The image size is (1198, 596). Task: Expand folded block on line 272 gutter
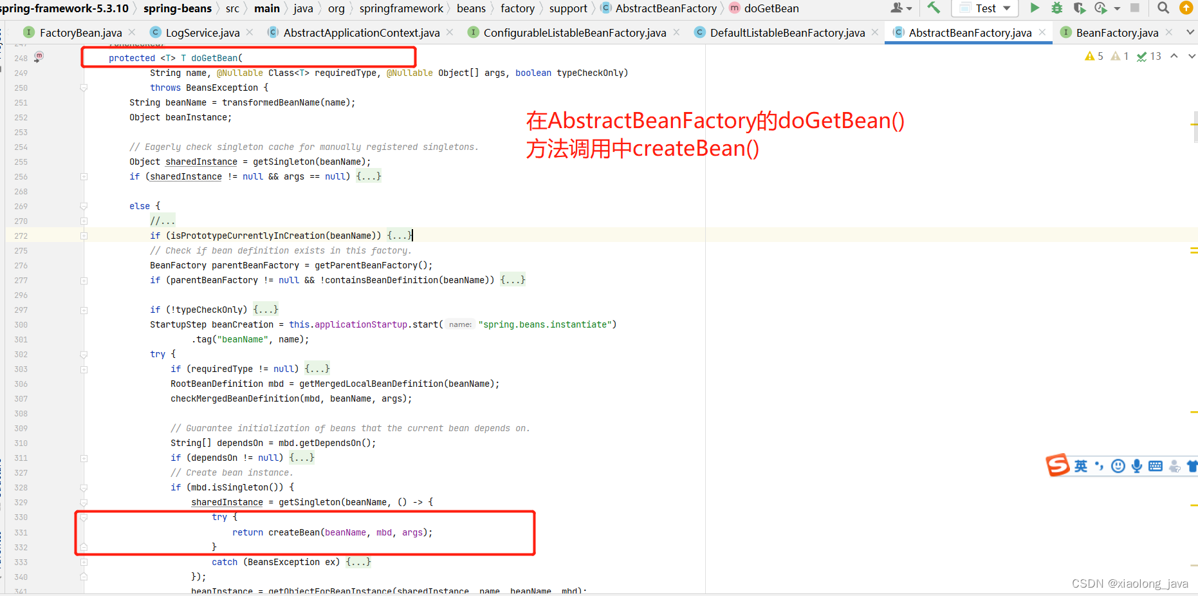[x=84, y=236]
